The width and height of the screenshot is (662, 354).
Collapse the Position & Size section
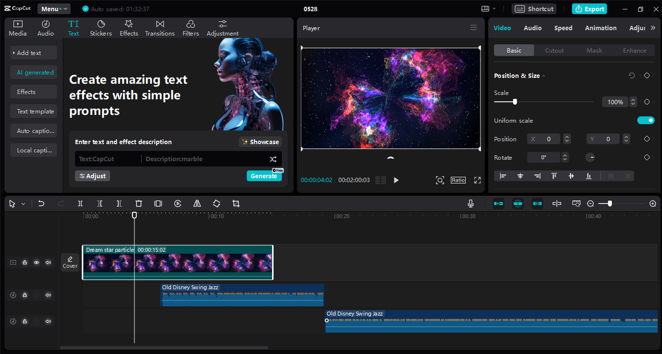click(544, 76)
